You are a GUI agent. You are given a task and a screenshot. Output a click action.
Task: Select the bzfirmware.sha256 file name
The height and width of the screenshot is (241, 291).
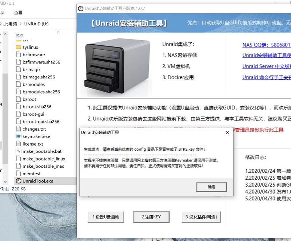tap(41, 62)
